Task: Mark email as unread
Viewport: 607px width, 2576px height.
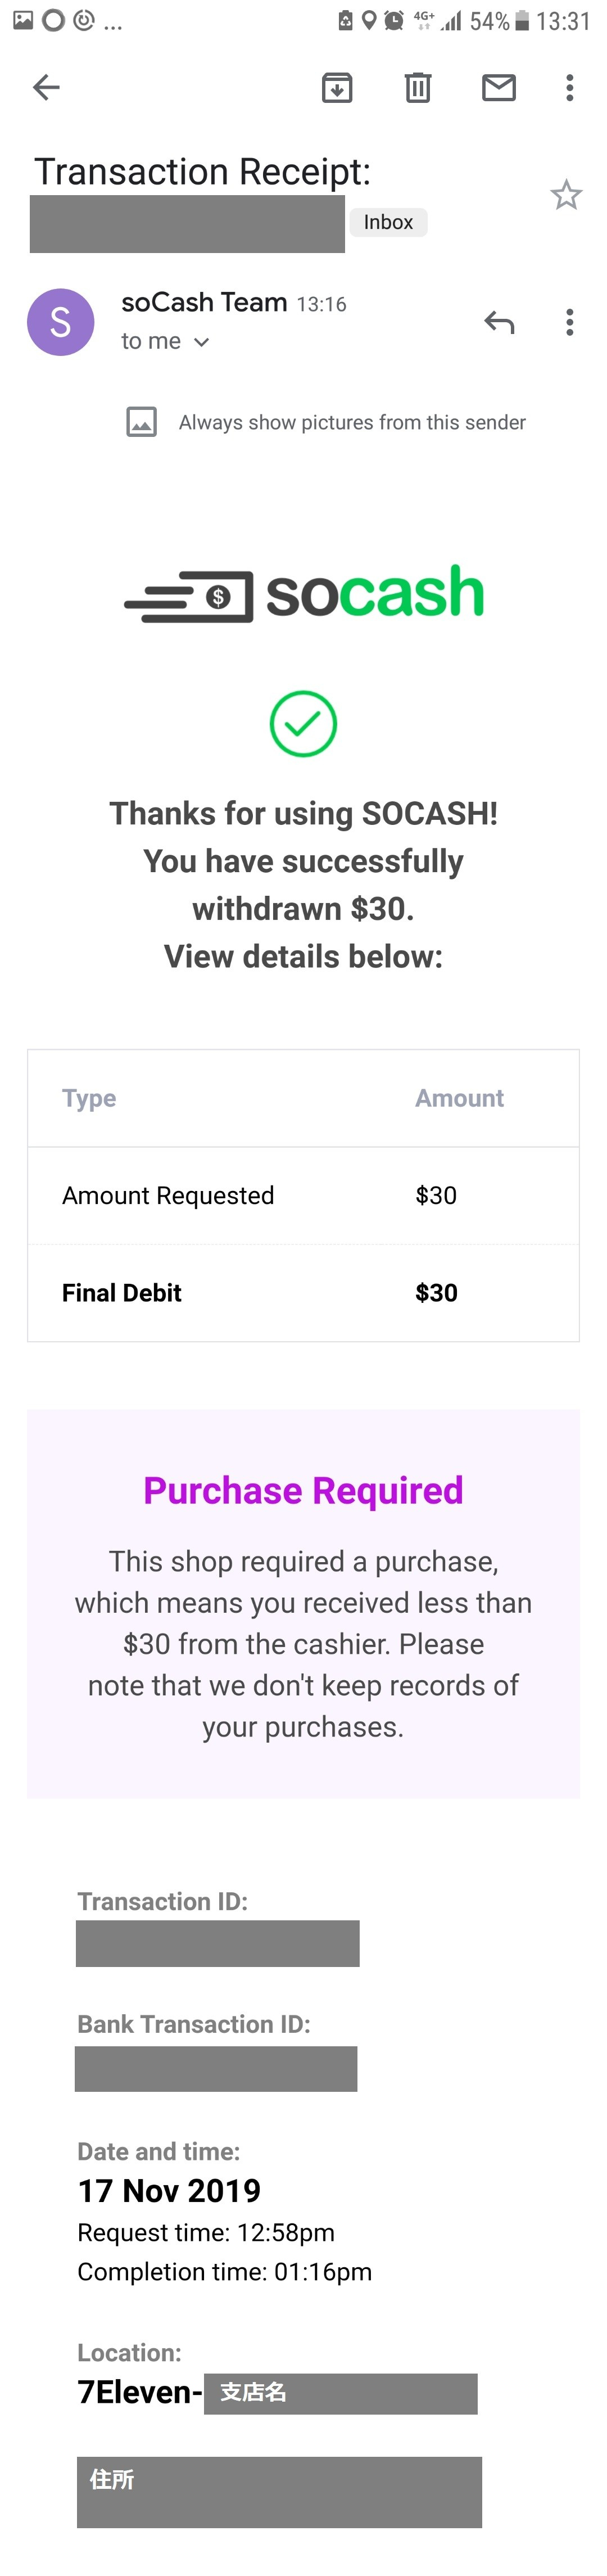Action: 498,88
